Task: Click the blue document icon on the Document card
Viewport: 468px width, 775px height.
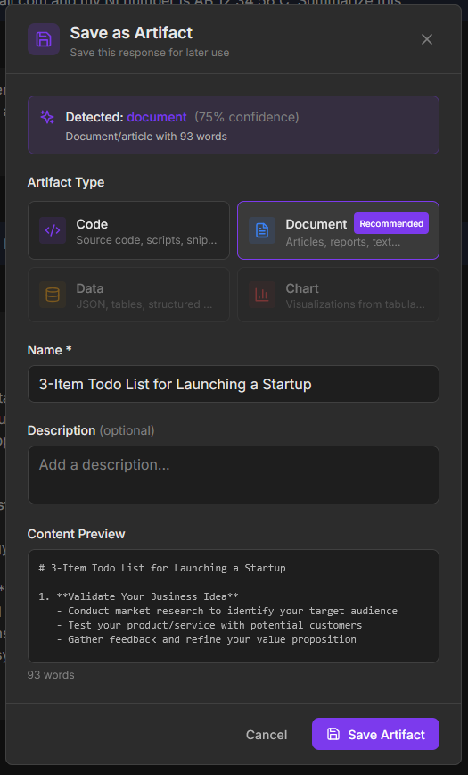Action: (262, 230)
